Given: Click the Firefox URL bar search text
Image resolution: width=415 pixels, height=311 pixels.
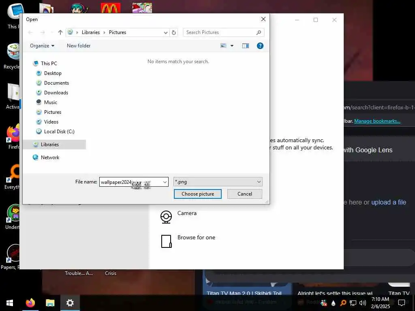Looking at the screenshot, I should point(379,108).
